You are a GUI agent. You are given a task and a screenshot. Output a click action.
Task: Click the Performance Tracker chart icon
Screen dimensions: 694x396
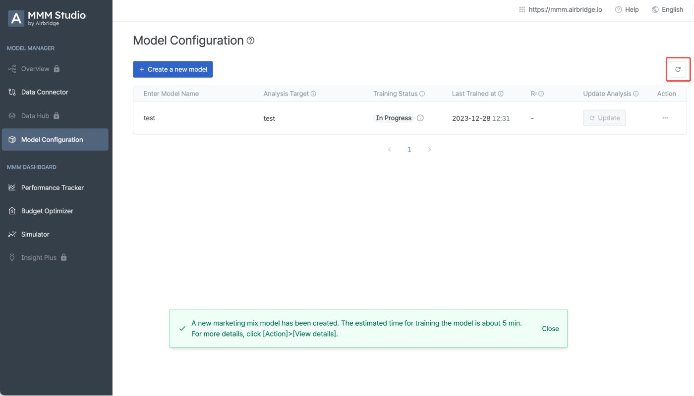point(12,188)
